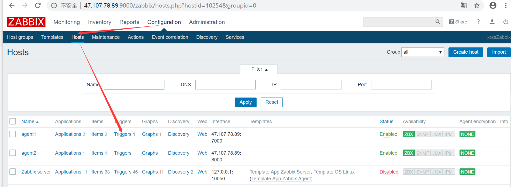The width and height of the screenshot is (511, 187).
Task: Go to Event correlation submenu
Action: (x=170, y=37)
